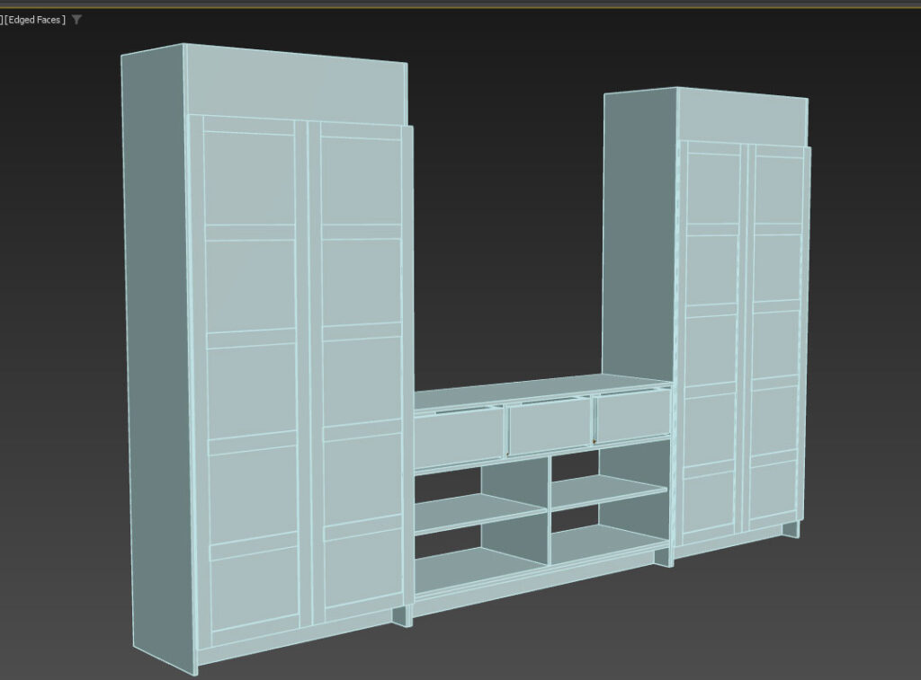Open the Edged Faces viewport shading menu
Viewport: 921px width, 680px height.
coord(36,20)
